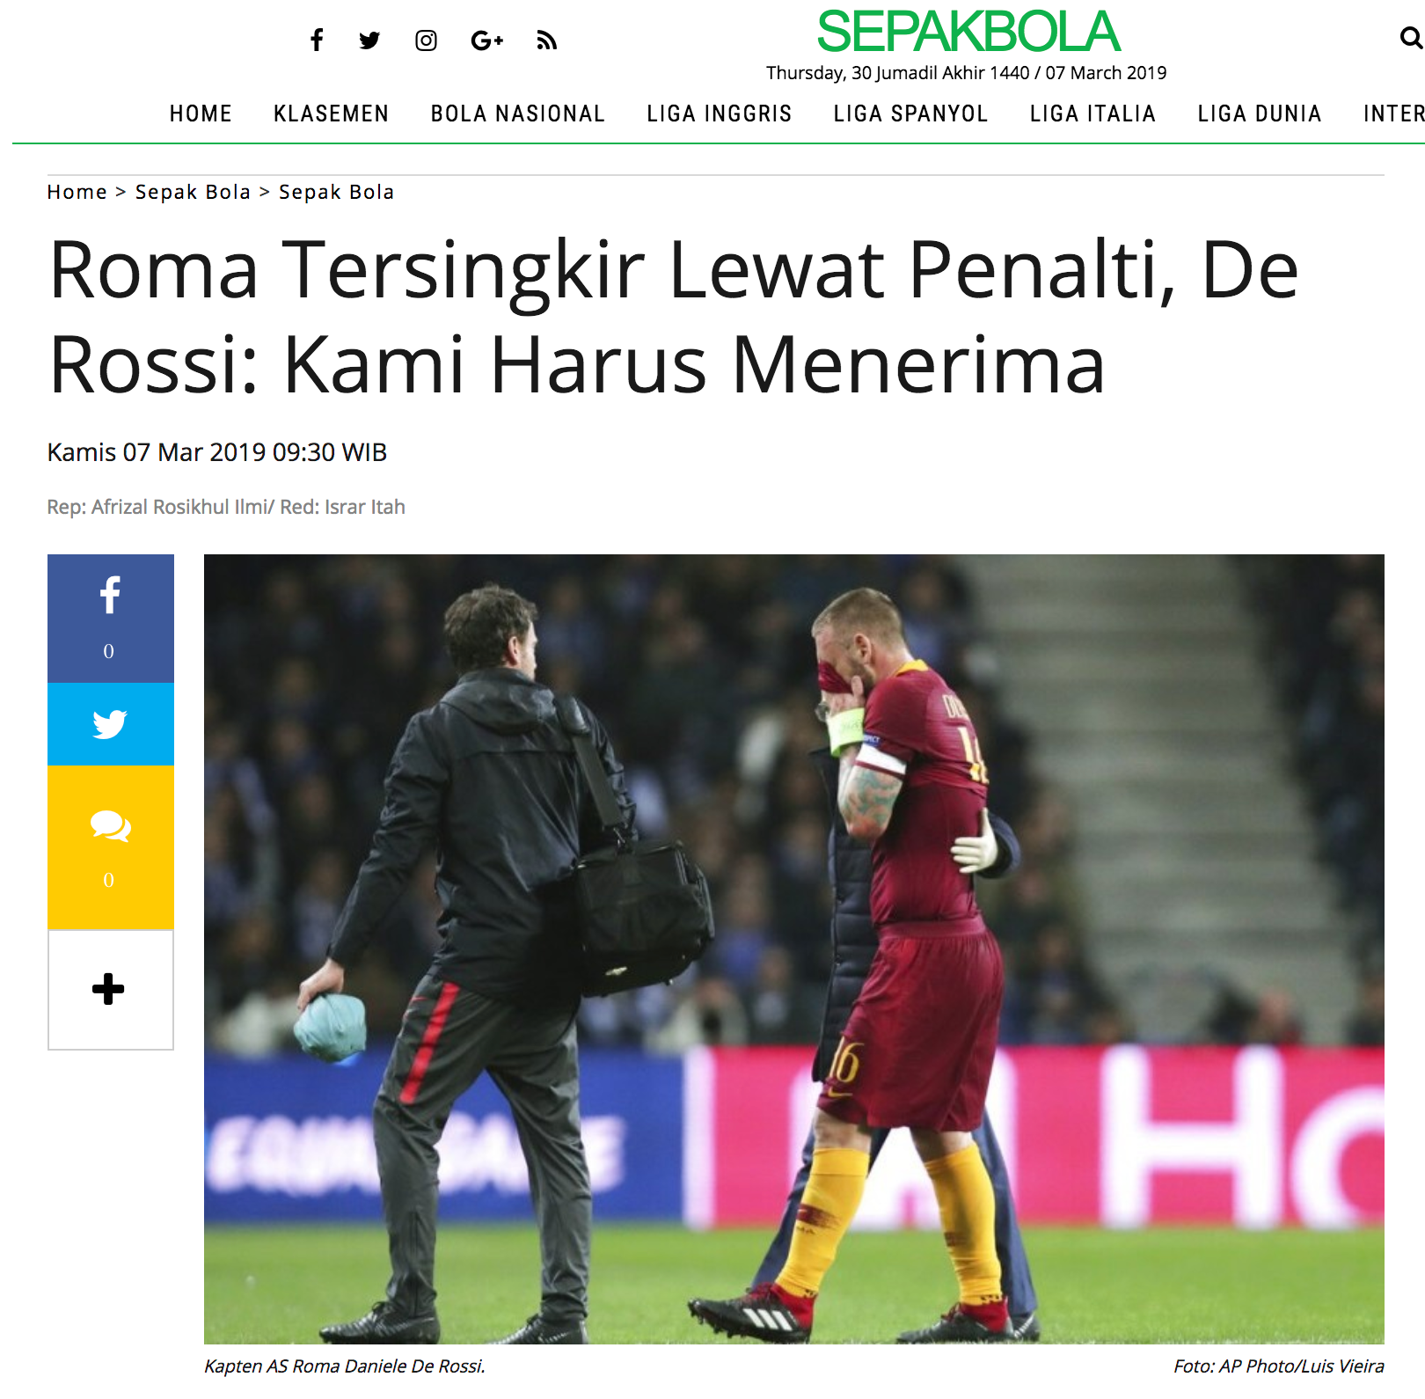
Task: Open LIGA DUNIA section
Action: [x=1259, y=114]
